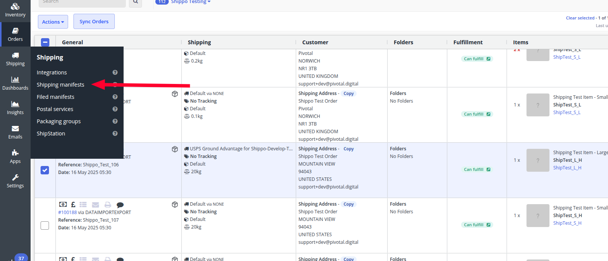Screen dimensions: 608x261
Task: Click Can fulfill badge in the 0.1kg order row
Action: tap(477, 114)
